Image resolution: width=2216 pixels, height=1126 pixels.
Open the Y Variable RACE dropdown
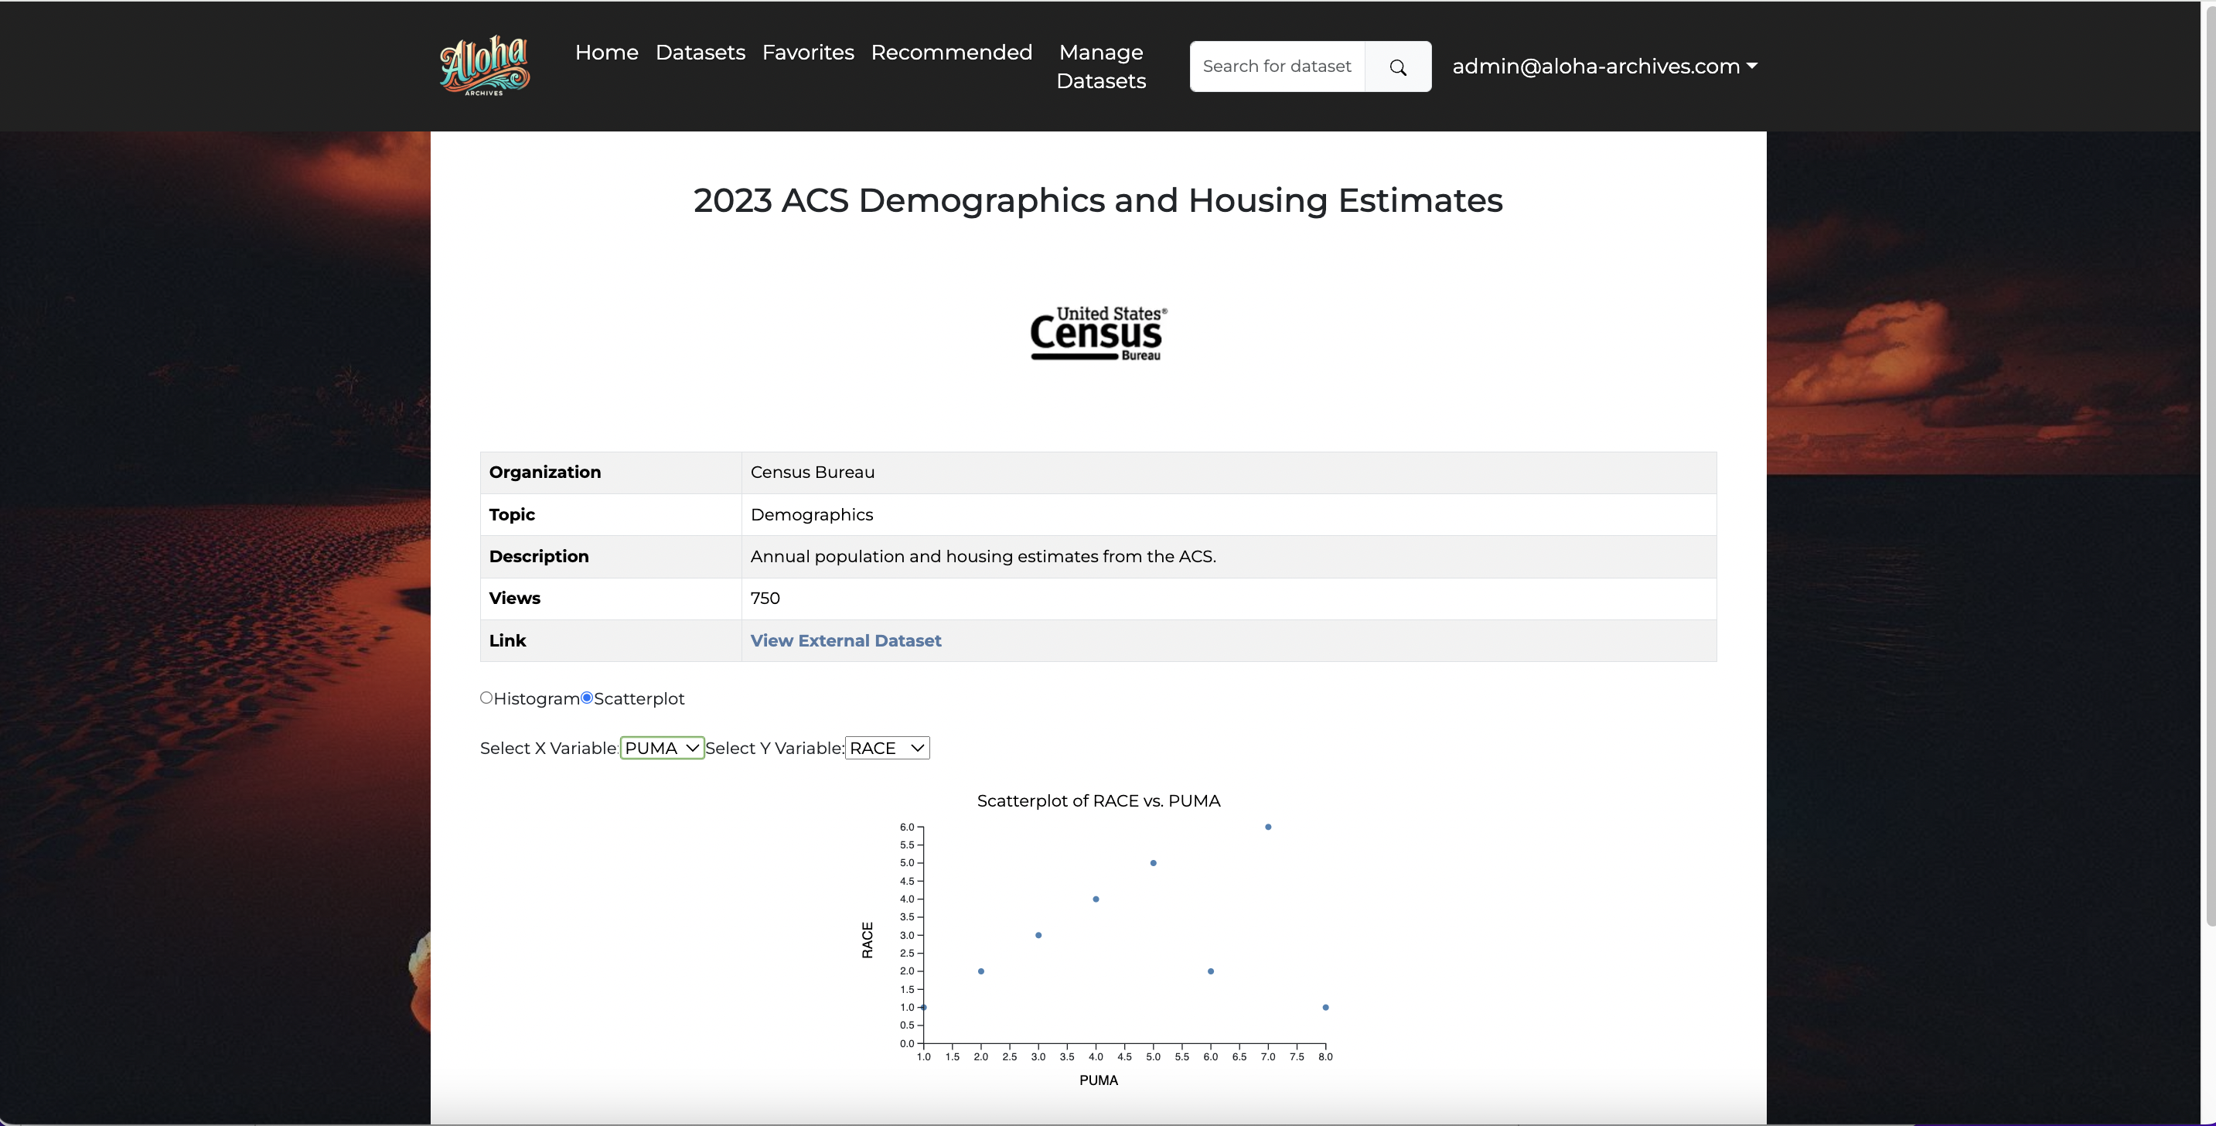(x=887, y=749)
